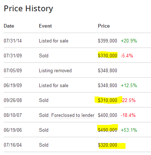The width and height of the screenshot is (151, 155).
Task: Click the highlighted $490,000 sold price
Action: click(x=107, y=130)
